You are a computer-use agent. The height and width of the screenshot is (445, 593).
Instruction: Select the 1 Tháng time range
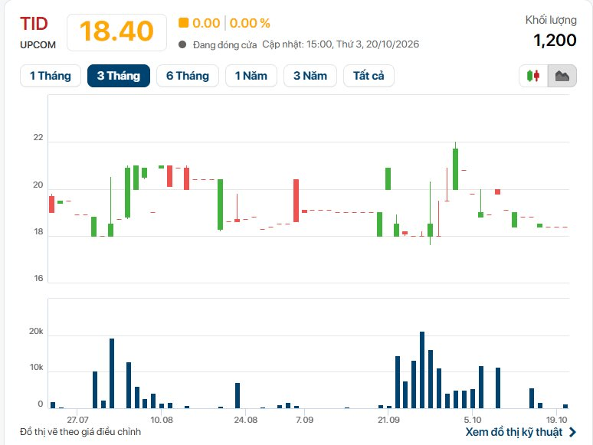(x=51, y=76)
